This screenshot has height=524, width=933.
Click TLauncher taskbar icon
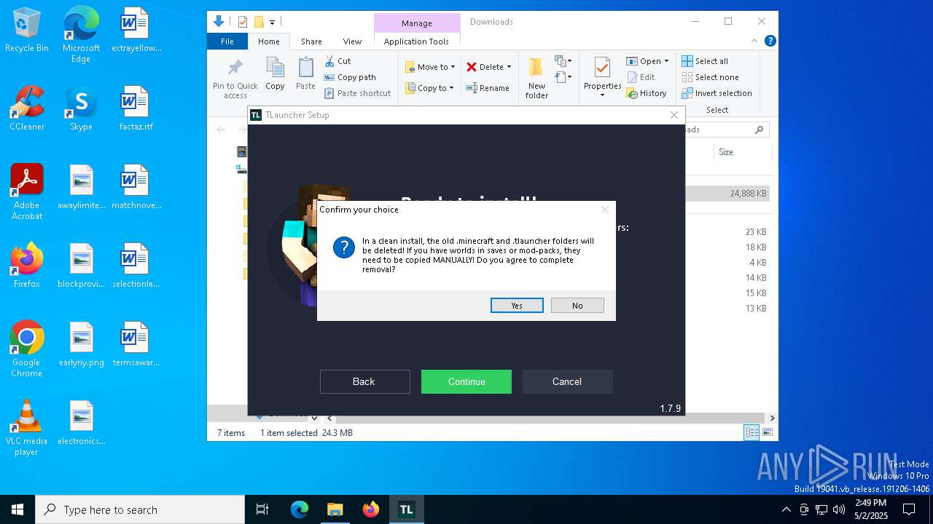(406, 509)
